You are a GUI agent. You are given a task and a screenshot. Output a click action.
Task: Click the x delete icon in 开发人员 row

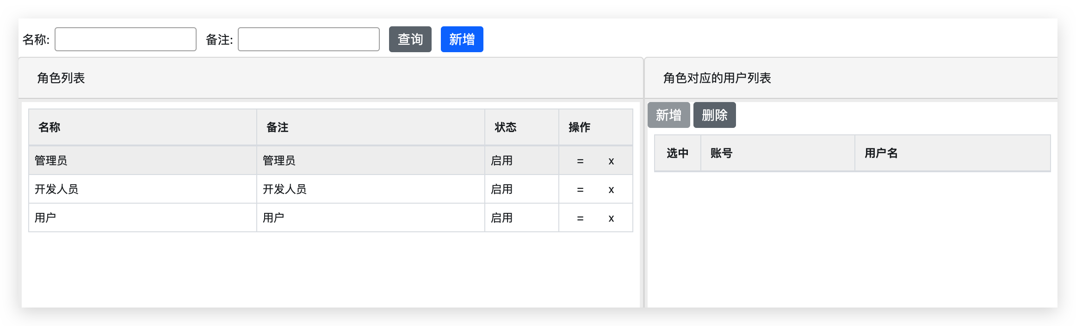[611, 190]
